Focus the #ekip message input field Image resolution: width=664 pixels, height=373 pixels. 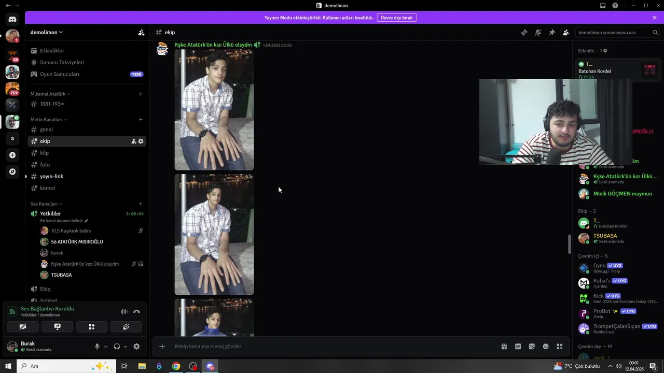[332, 347]
